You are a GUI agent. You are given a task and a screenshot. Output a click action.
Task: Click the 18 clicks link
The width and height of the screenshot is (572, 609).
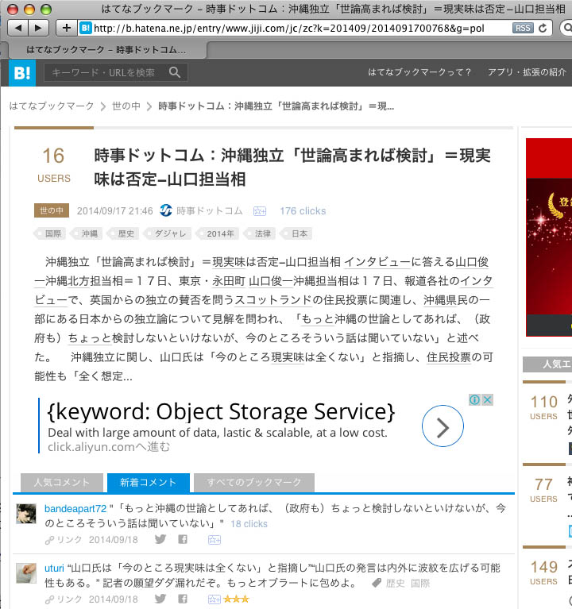tap(249, 523)
